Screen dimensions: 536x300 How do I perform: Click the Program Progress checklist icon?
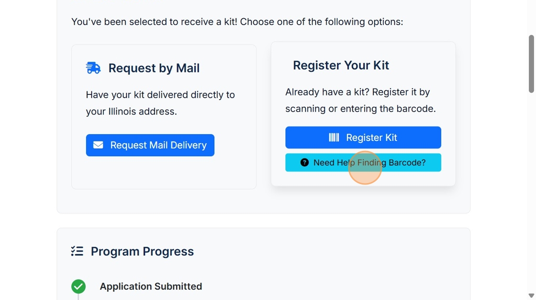click(x=77, y=251)
